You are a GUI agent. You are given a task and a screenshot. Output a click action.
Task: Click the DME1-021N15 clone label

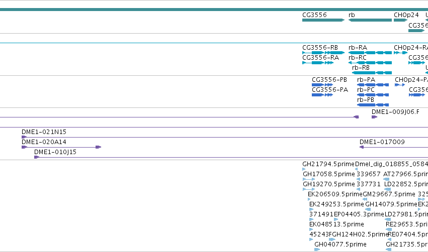coord(44,132)
